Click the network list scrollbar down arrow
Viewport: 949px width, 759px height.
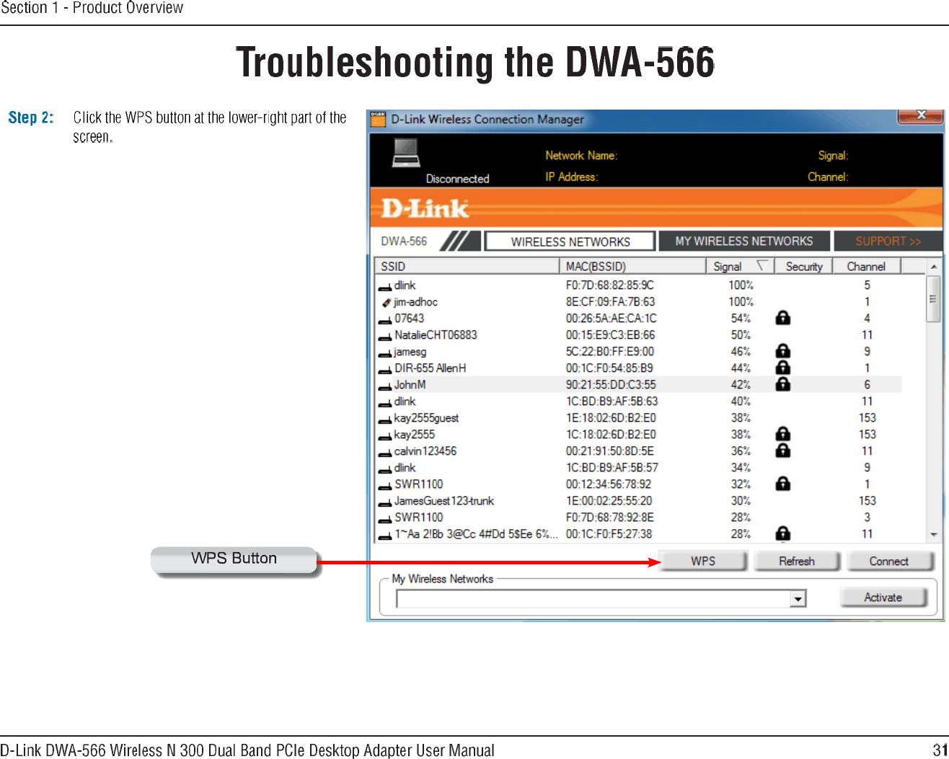coord(934,535)
